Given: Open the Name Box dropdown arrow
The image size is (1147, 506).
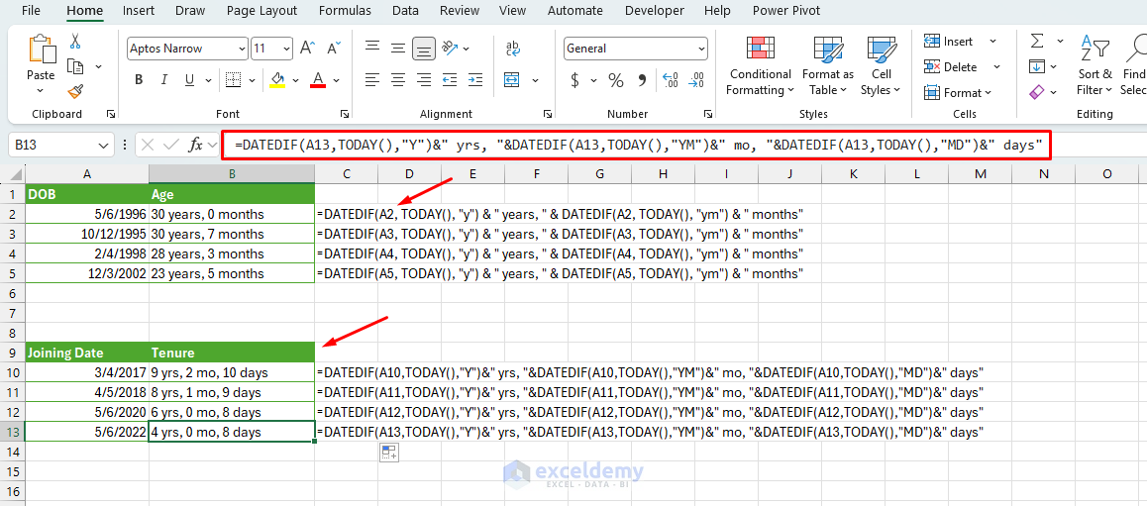Looking at the screenshot, I should point(101,145).
